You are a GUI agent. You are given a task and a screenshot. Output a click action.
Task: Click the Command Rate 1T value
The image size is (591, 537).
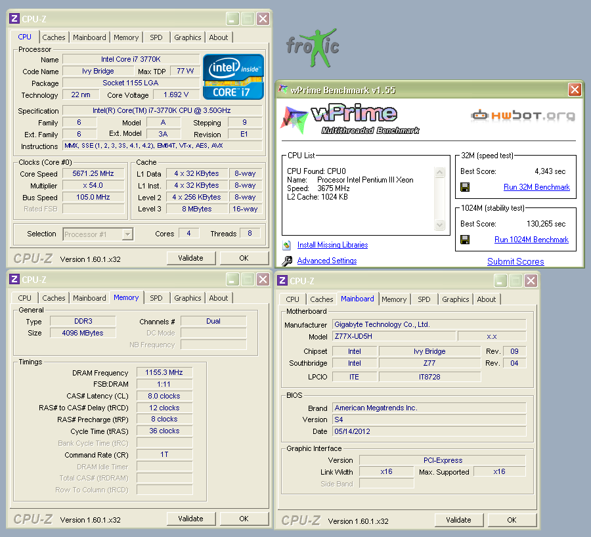click(x=164, y=455)
